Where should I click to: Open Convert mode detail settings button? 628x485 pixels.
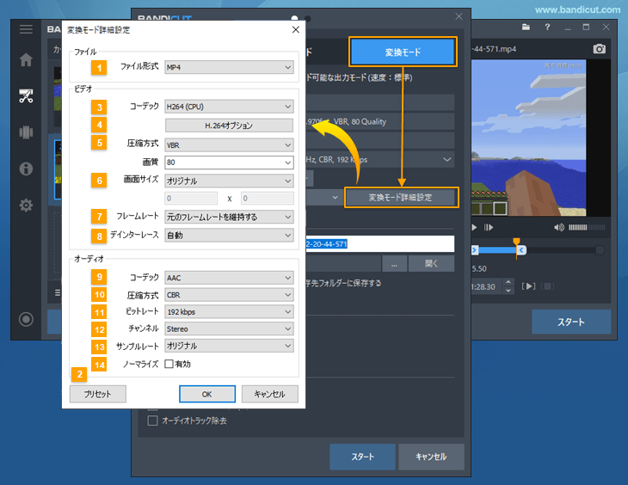tap(401, 197)
